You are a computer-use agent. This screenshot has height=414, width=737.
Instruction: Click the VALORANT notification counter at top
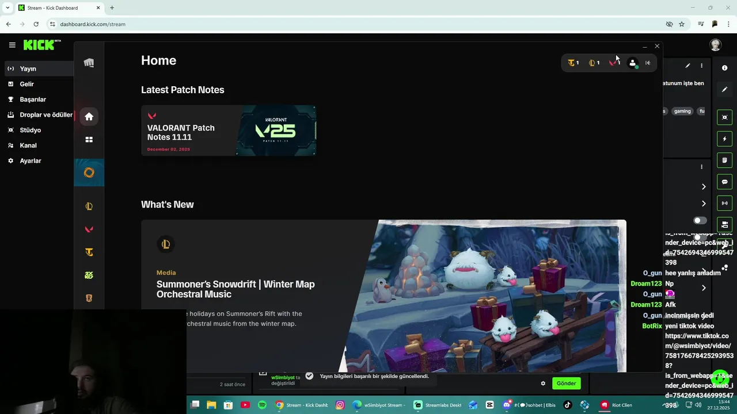pyautogui.click(x=614, y=63)
